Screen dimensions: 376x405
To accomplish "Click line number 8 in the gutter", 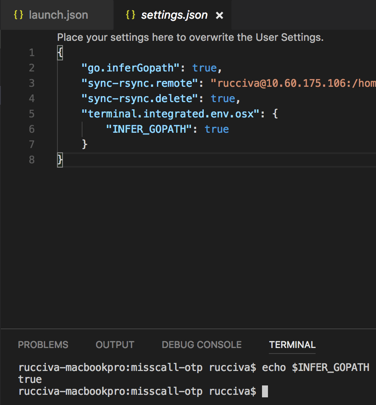I will coord(32,160).
